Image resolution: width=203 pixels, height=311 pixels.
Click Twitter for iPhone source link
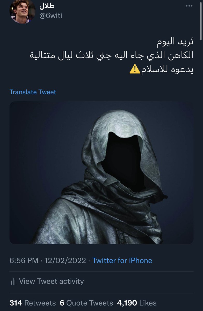coord(122,260)
